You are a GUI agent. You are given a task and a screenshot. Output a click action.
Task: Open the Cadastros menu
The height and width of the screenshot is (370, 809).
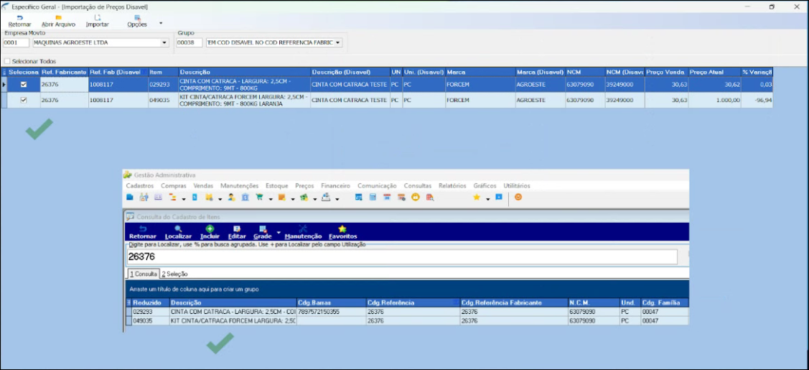coord(139,186)
